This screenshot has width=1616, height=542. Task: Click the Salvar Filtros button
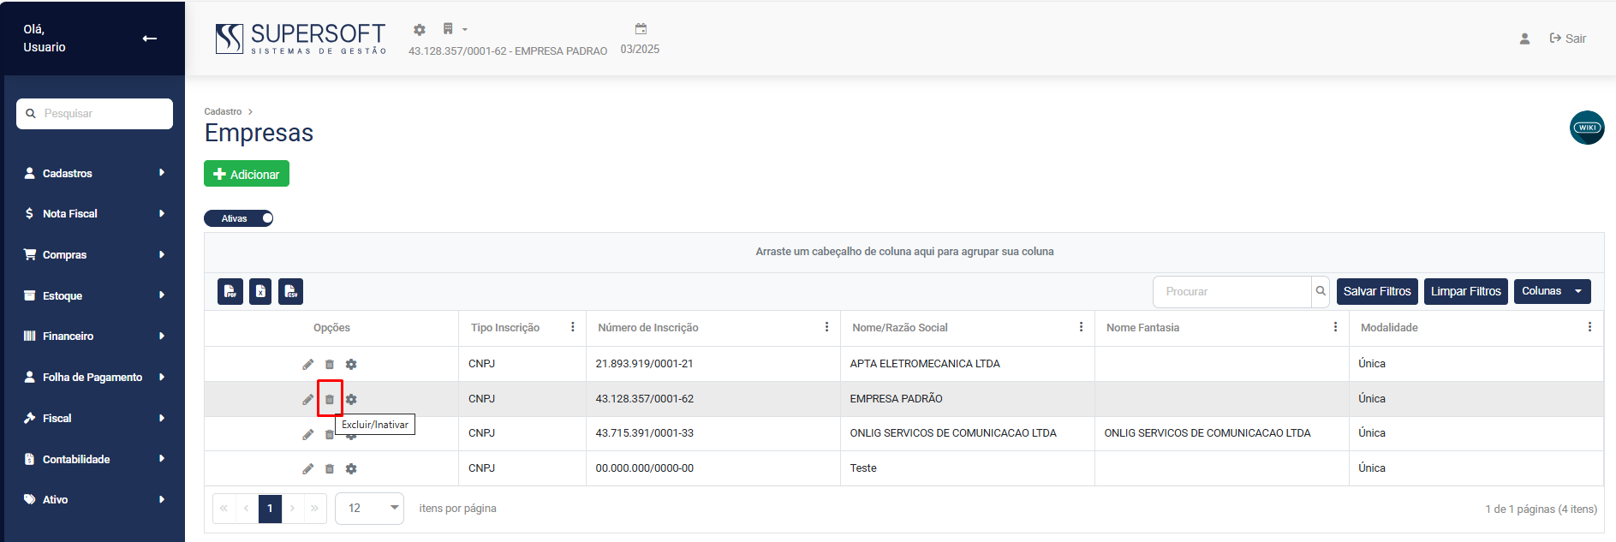(x=1376, y=291)
